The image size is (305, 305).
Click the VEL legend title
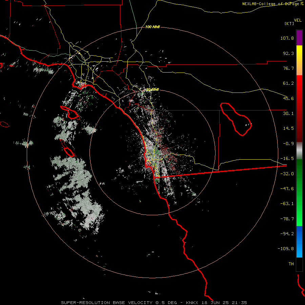coord(298,20)
